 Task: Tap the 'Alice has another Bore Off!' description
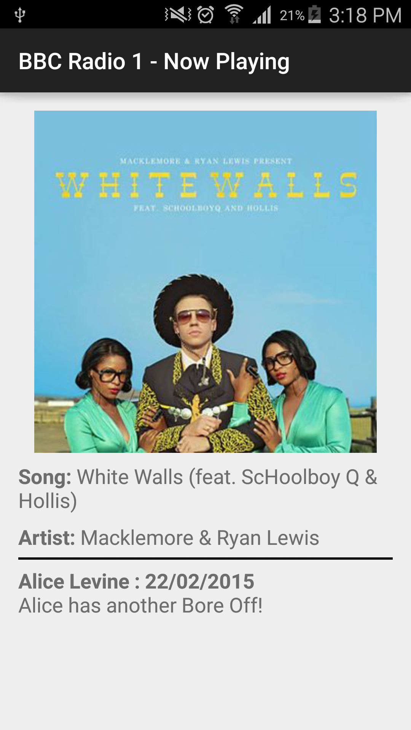pyautogui.click(x=140, y=606)
